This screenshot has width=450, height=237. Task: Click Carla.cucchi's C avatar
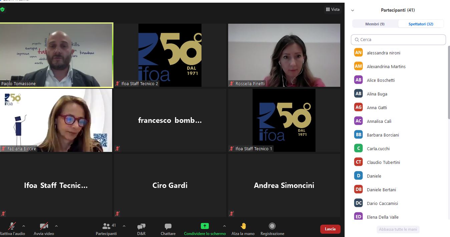(x=358, y=149)
